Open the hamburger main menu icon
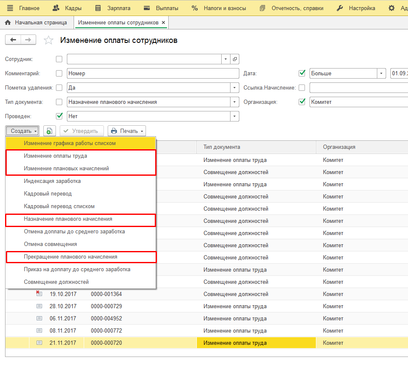Image resolution: width=408 pixels, height=370 pixels. click(x=10, y=8)
